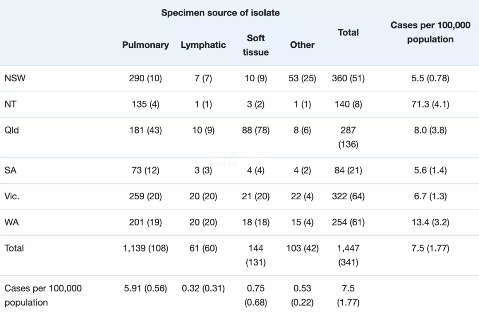Click the Lymphatic column header

pos(203,45)
